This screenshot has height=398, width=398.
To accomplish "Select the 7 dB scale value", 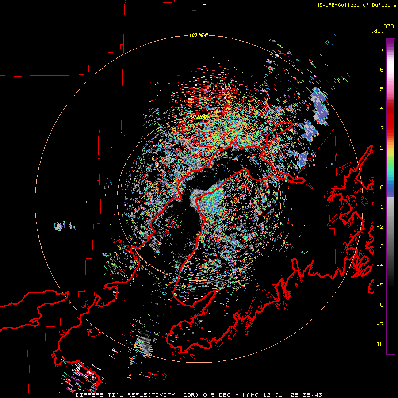I will point(382,50).
